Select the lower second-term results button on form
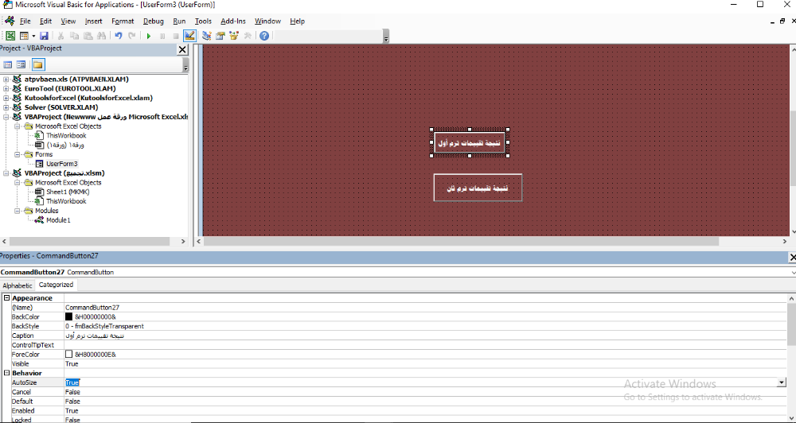Screen dimensions: 796x423 point(478,188)
